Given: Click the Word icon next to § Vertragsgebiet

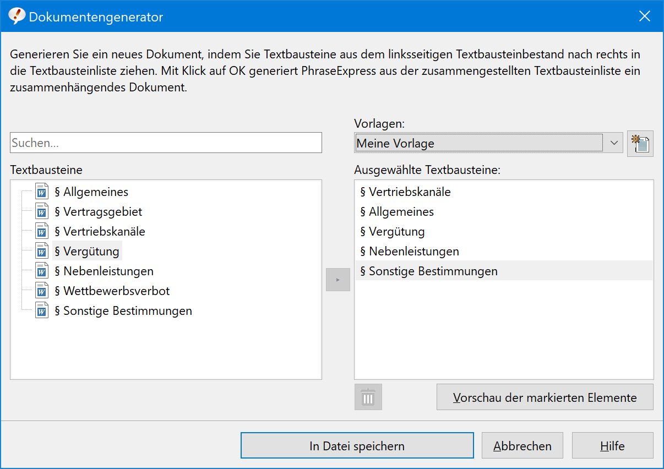Looking at the screenshot, I should coord(42,211).
